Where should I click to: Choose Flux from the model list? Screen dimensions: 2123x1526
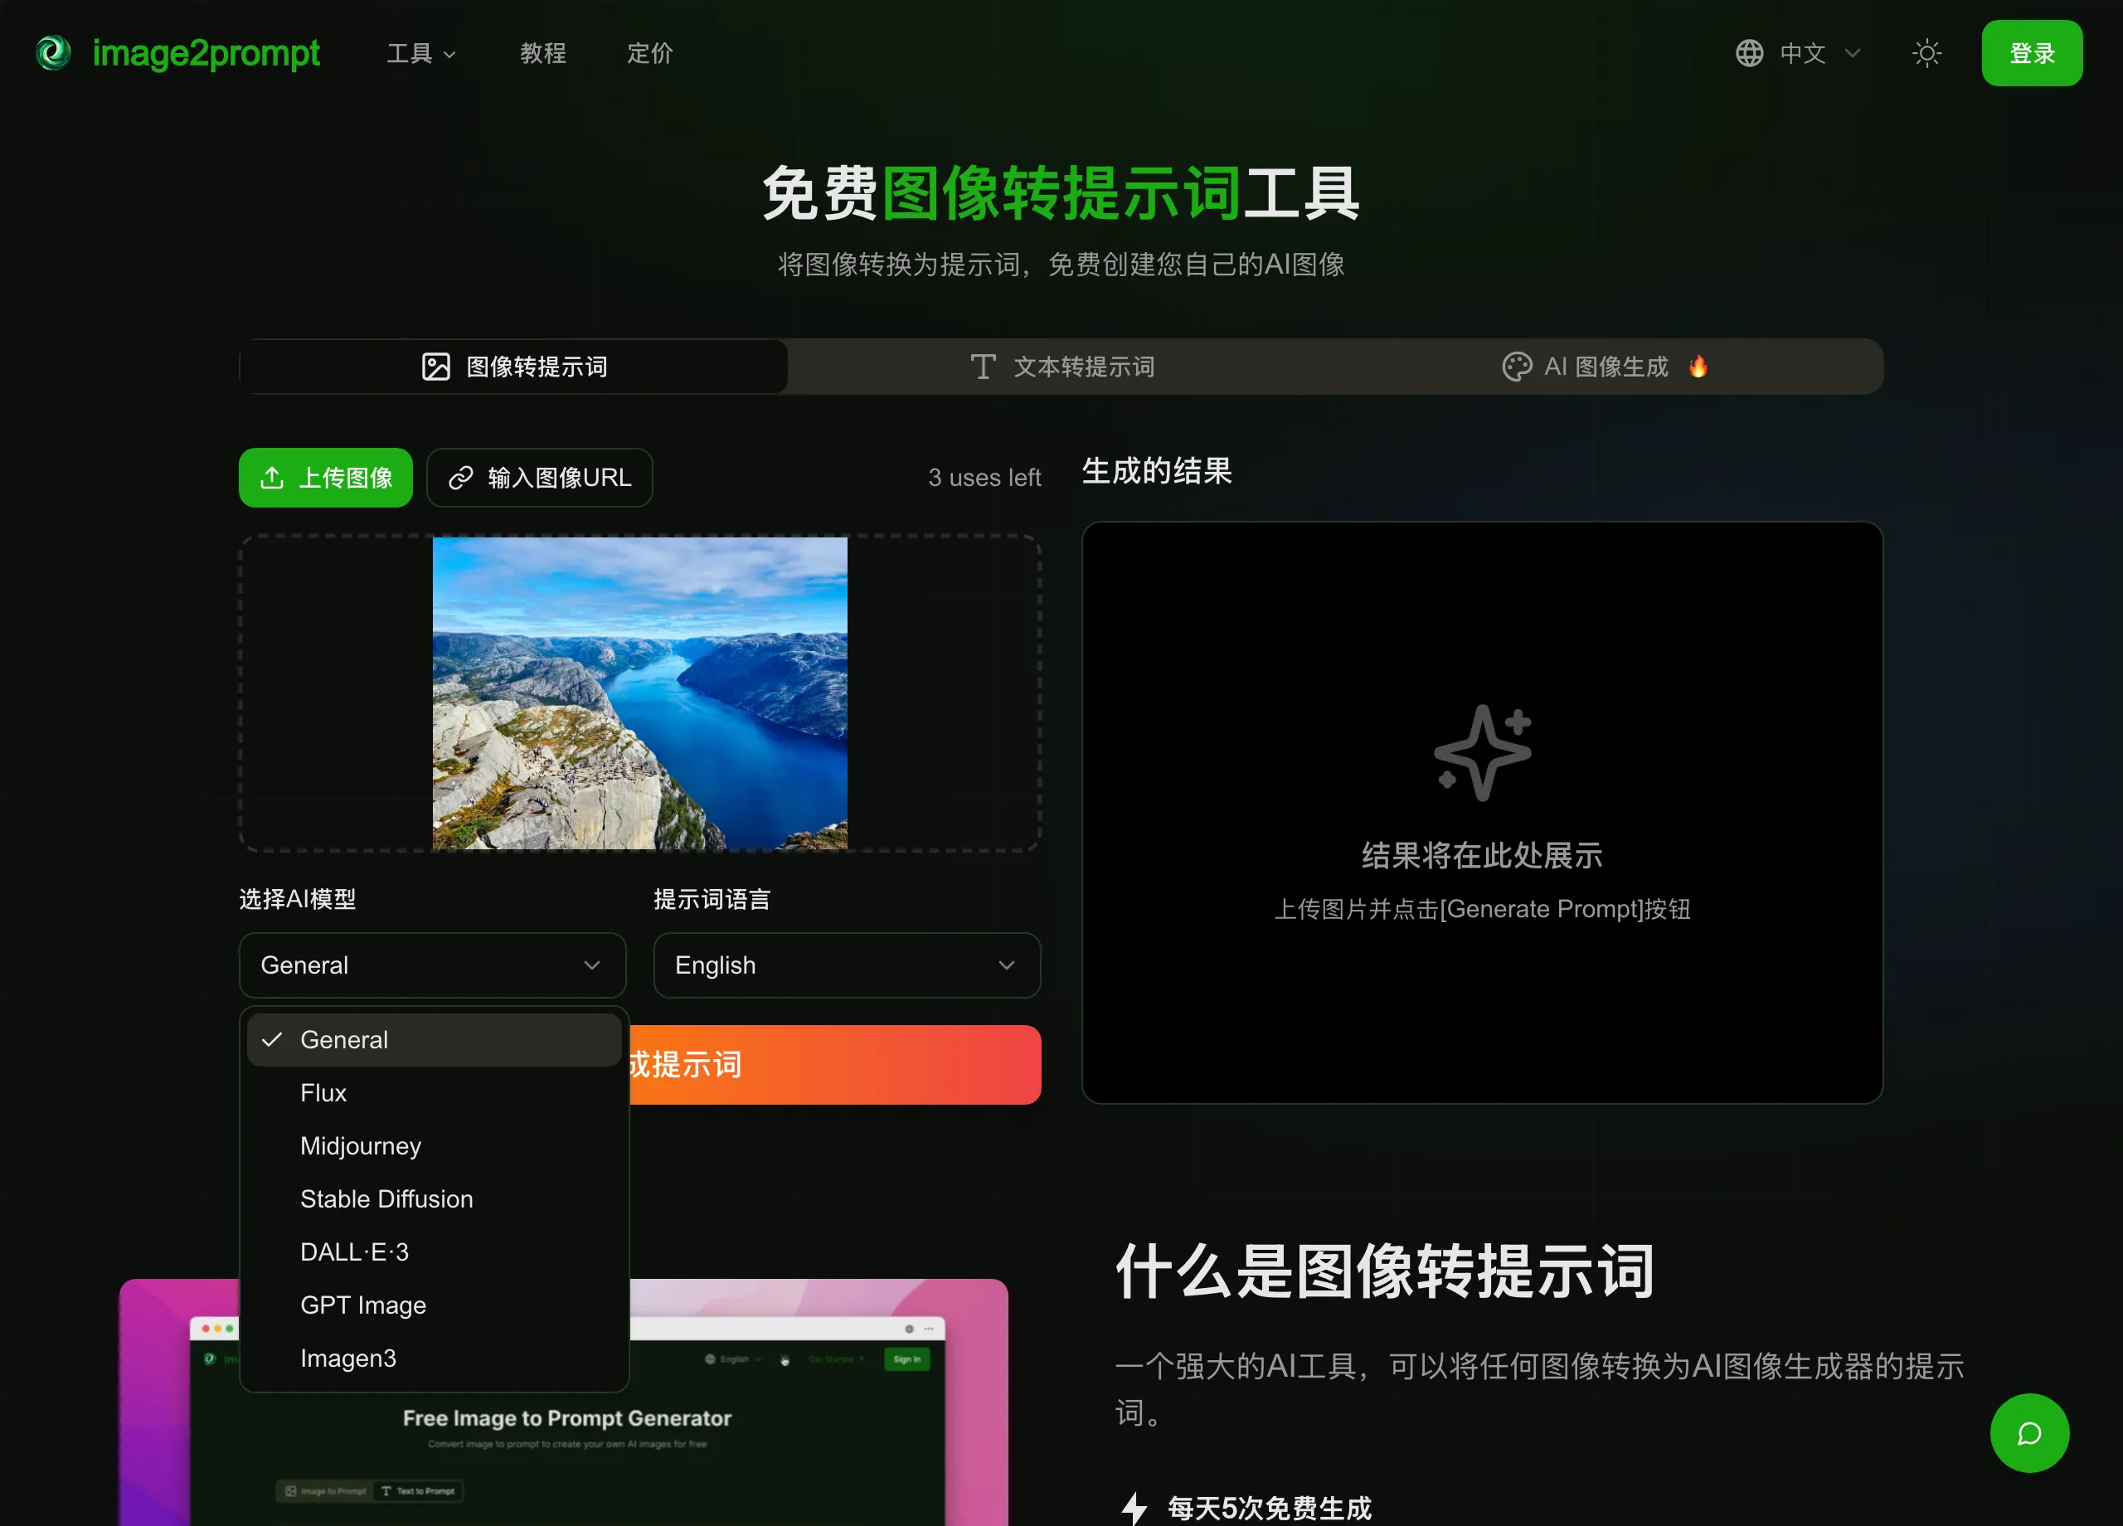pos(435,1092)
